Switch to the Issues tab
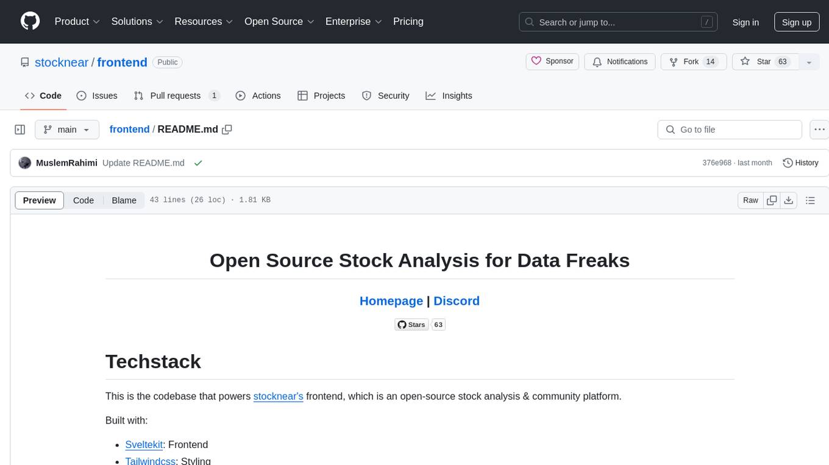 pyautogui.click(x=97, y=96)
